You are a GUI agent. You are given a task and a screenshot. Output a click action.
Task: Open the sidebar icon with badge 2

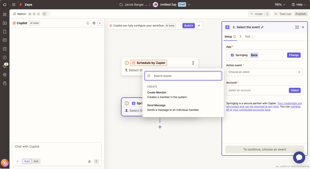click(x=5, y=66)
